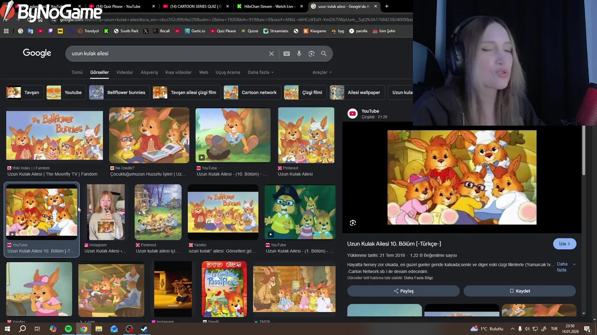Open the preview title Uzun Kulak Ailesi 10. Bölüm
The height and width of the screenshot is (335, 597).
click(394, 244)
